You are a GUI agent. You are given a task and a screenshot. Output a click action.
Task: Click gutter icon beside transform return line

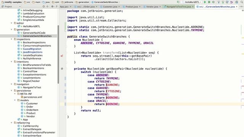[x=62, y=56]
